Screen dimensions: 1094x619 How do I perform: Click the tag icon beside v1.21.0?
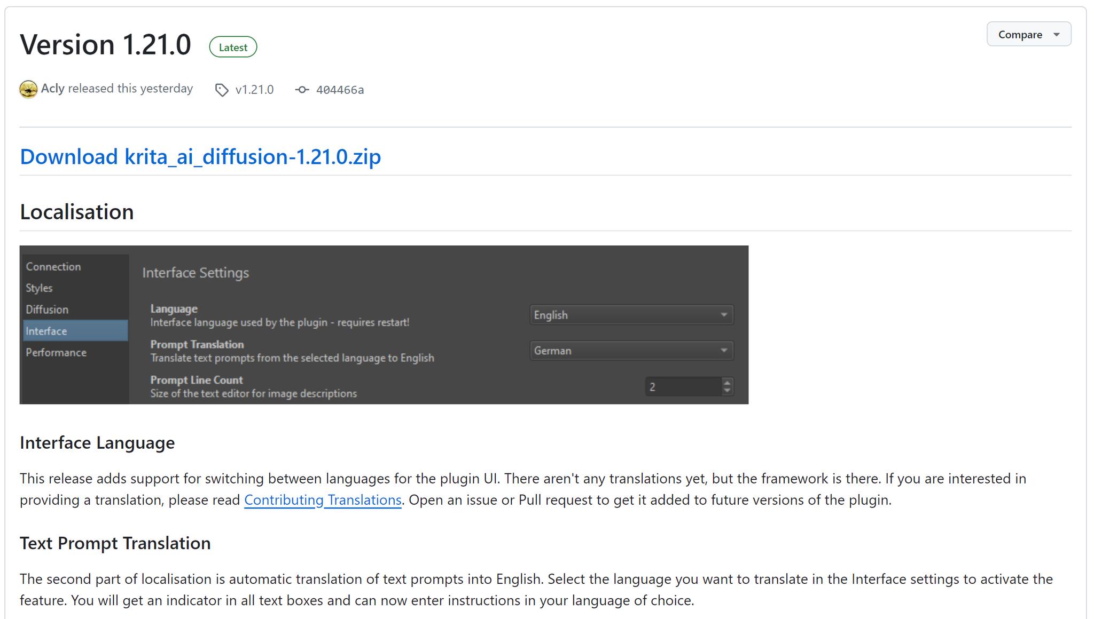[222, 90]
